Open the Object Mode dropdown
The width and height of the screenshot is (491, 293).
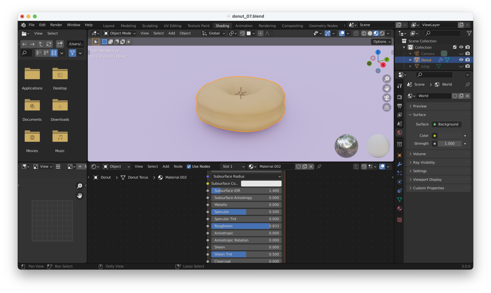(120, 33)
